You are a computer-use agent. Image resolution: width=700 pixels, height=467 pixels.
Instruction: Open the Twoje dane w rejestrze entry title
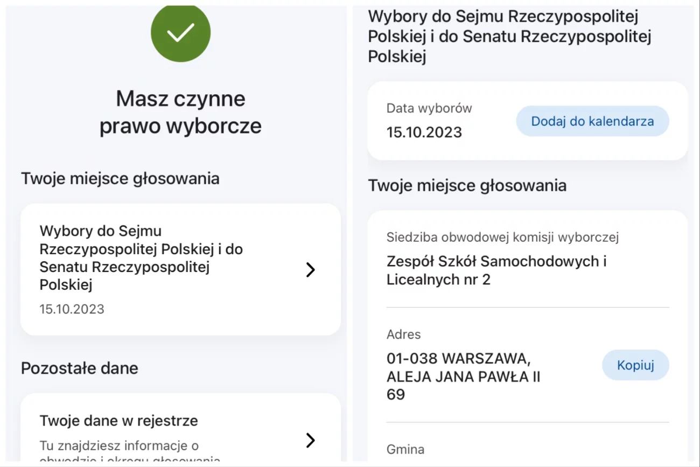118,421
